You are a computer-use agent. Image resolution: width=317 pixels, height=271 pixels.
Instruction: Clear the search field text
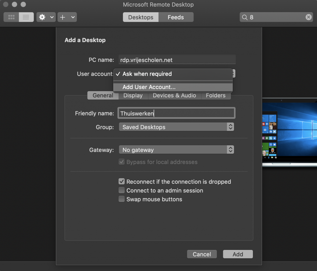click(x=309, y=17)
